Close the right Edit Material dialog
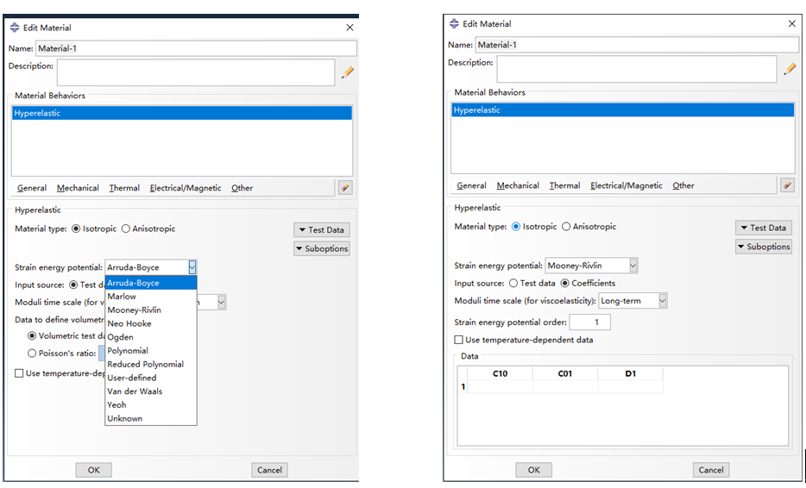806x488 pixels. coord(792,23)
